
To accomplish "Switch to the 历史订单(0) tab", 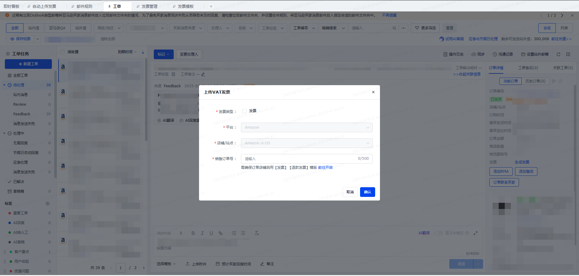I will [535, 81].
